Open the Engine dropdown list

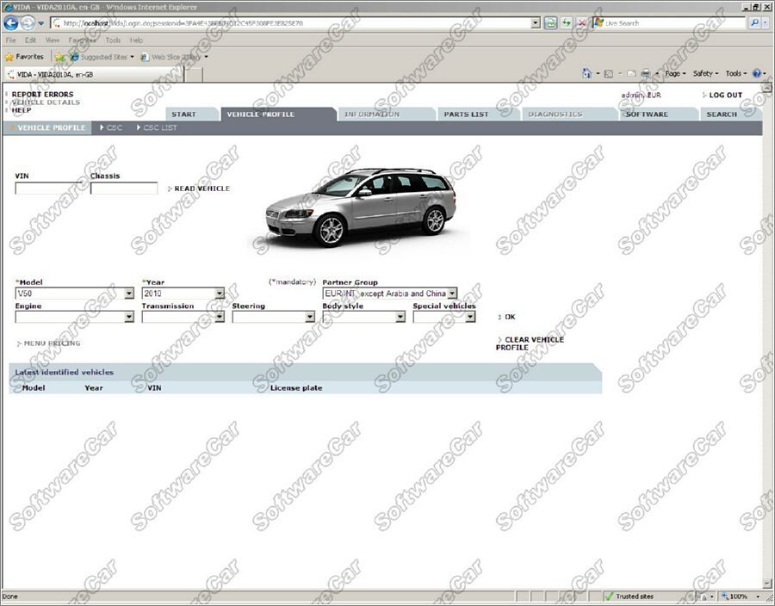129,317
